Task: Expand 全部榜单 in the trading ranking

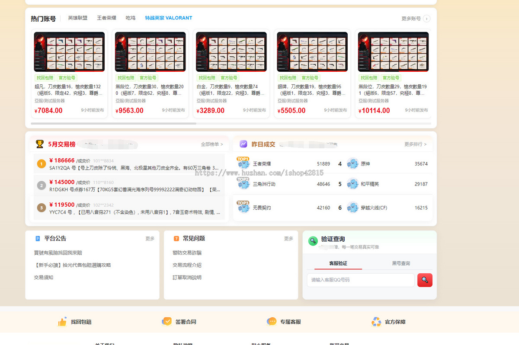Action: 212,144
